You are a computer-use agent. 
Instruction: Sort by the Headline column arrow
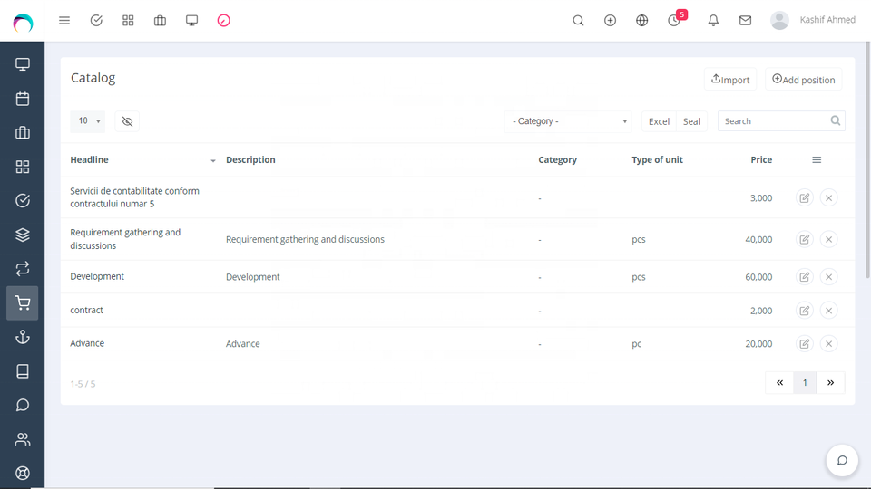click(213, 161)
